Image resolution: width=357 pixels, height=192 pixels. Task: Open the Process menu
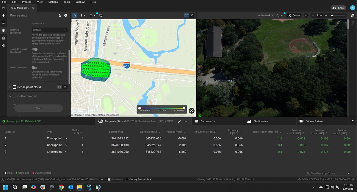pos(27,2)
